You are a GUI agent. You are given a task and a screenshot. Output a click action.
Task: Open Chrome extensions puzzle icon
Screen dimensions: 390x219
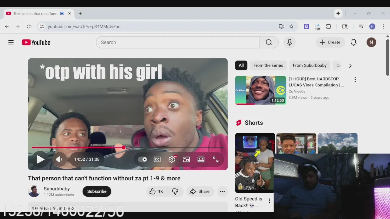click(x=328, y=26)
